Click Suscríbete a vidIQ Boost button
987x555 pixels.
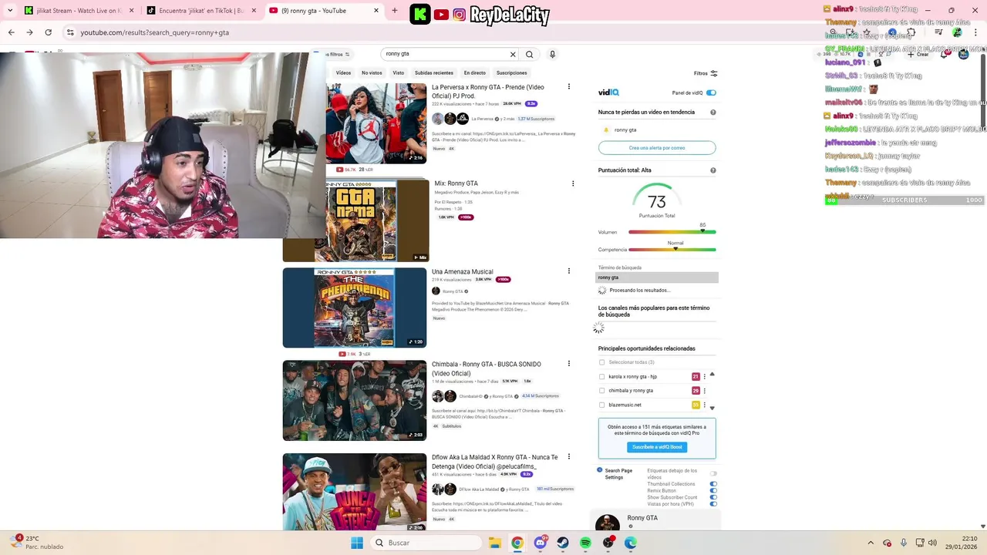[657, 447]
